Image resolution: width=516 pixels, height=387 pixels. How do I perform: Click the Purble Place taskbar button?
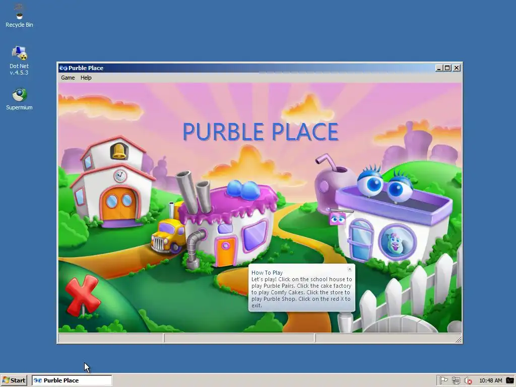point(72,380)
